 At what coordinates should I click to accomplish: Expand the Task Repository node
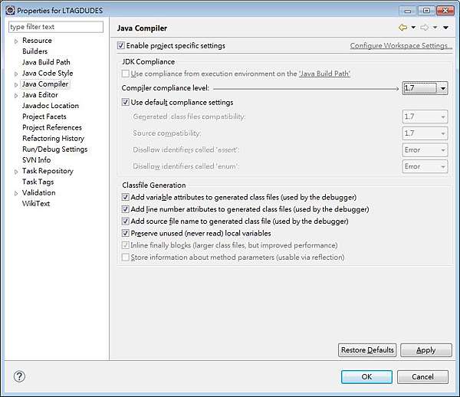pos(16,172)
